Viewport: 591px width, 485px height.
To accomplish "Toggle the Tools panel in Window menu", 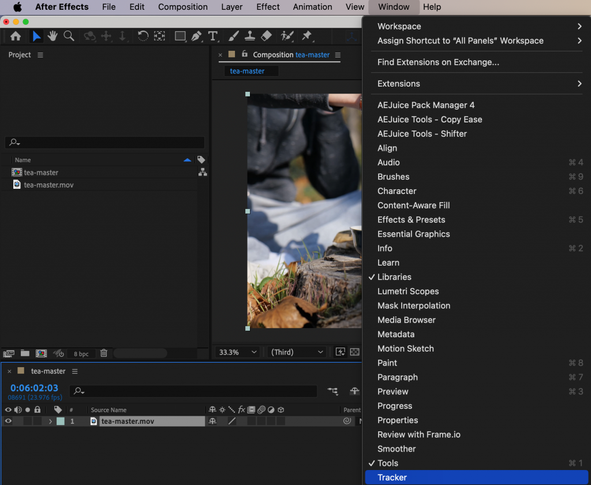I will pyautogui.click(x=388, y=463).
